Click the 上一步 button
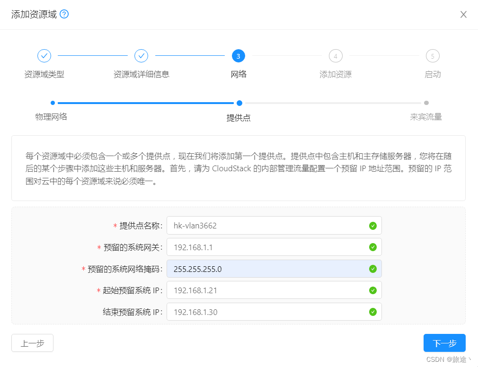The height and width of the screenshot is (367, 478). pyautogui.click(x=32, y=343)
